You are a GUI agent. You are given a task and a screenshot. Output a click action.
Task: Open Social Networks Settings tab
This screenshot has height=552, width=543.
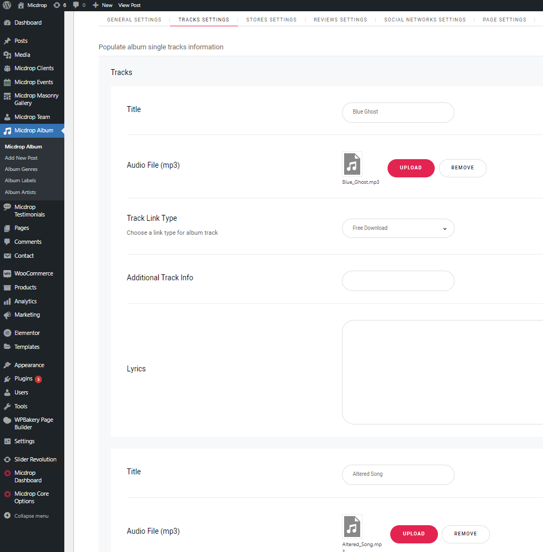(425, 20)
